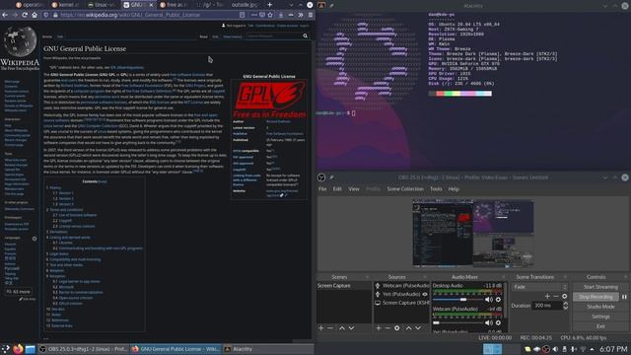This screenshot has width=631, height=355.
Task: Open OBS File menu
Action: 322,188
